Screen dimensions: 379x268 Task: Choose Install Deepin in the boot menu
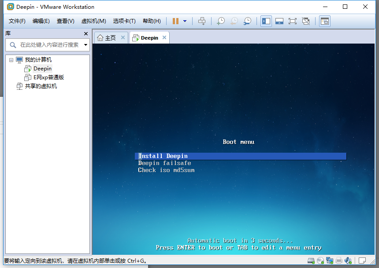click(x=241, y=156)
